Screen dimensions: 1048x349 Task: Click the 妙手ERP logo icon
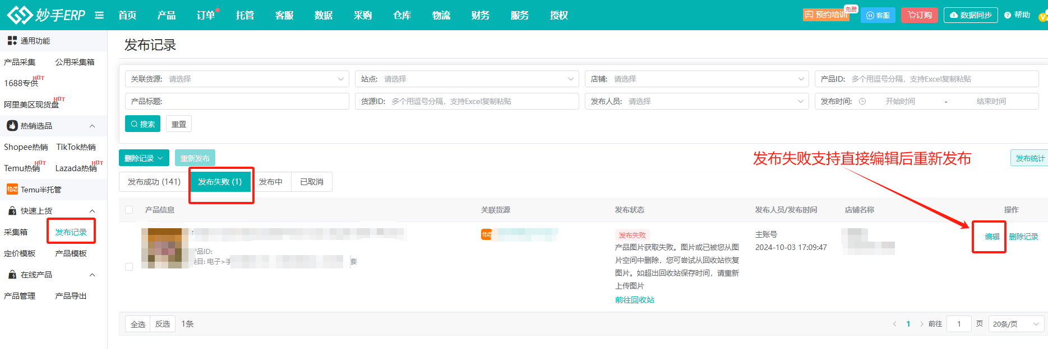19,15
